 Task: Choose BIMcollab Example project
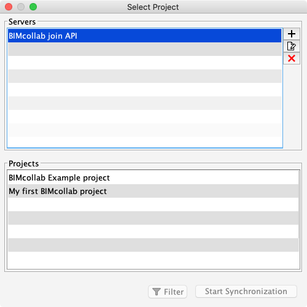click(x=153, y=177)
